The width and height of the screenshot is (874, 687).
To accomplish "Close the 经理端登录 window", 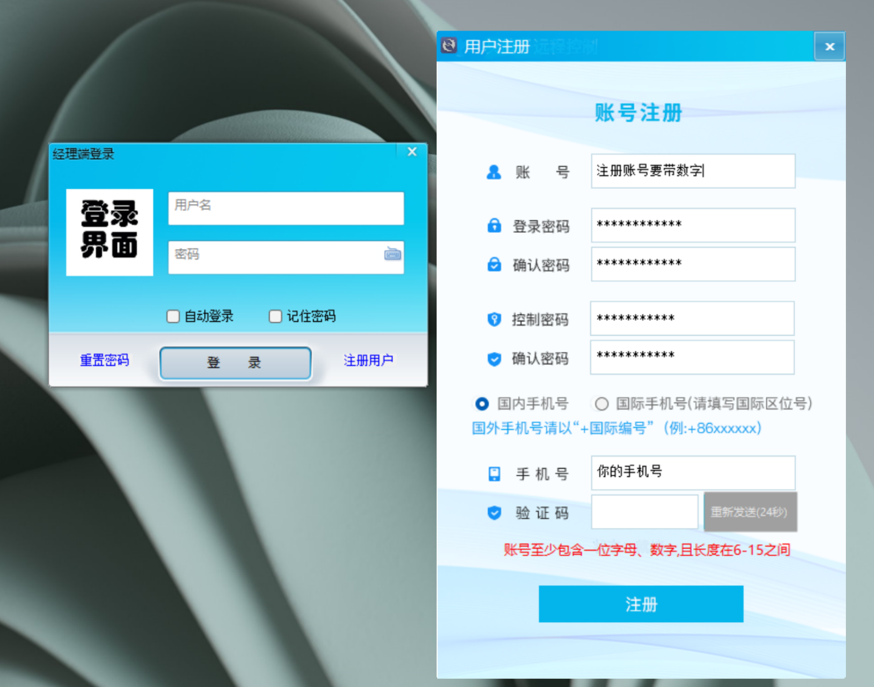I will pos(412,152).
